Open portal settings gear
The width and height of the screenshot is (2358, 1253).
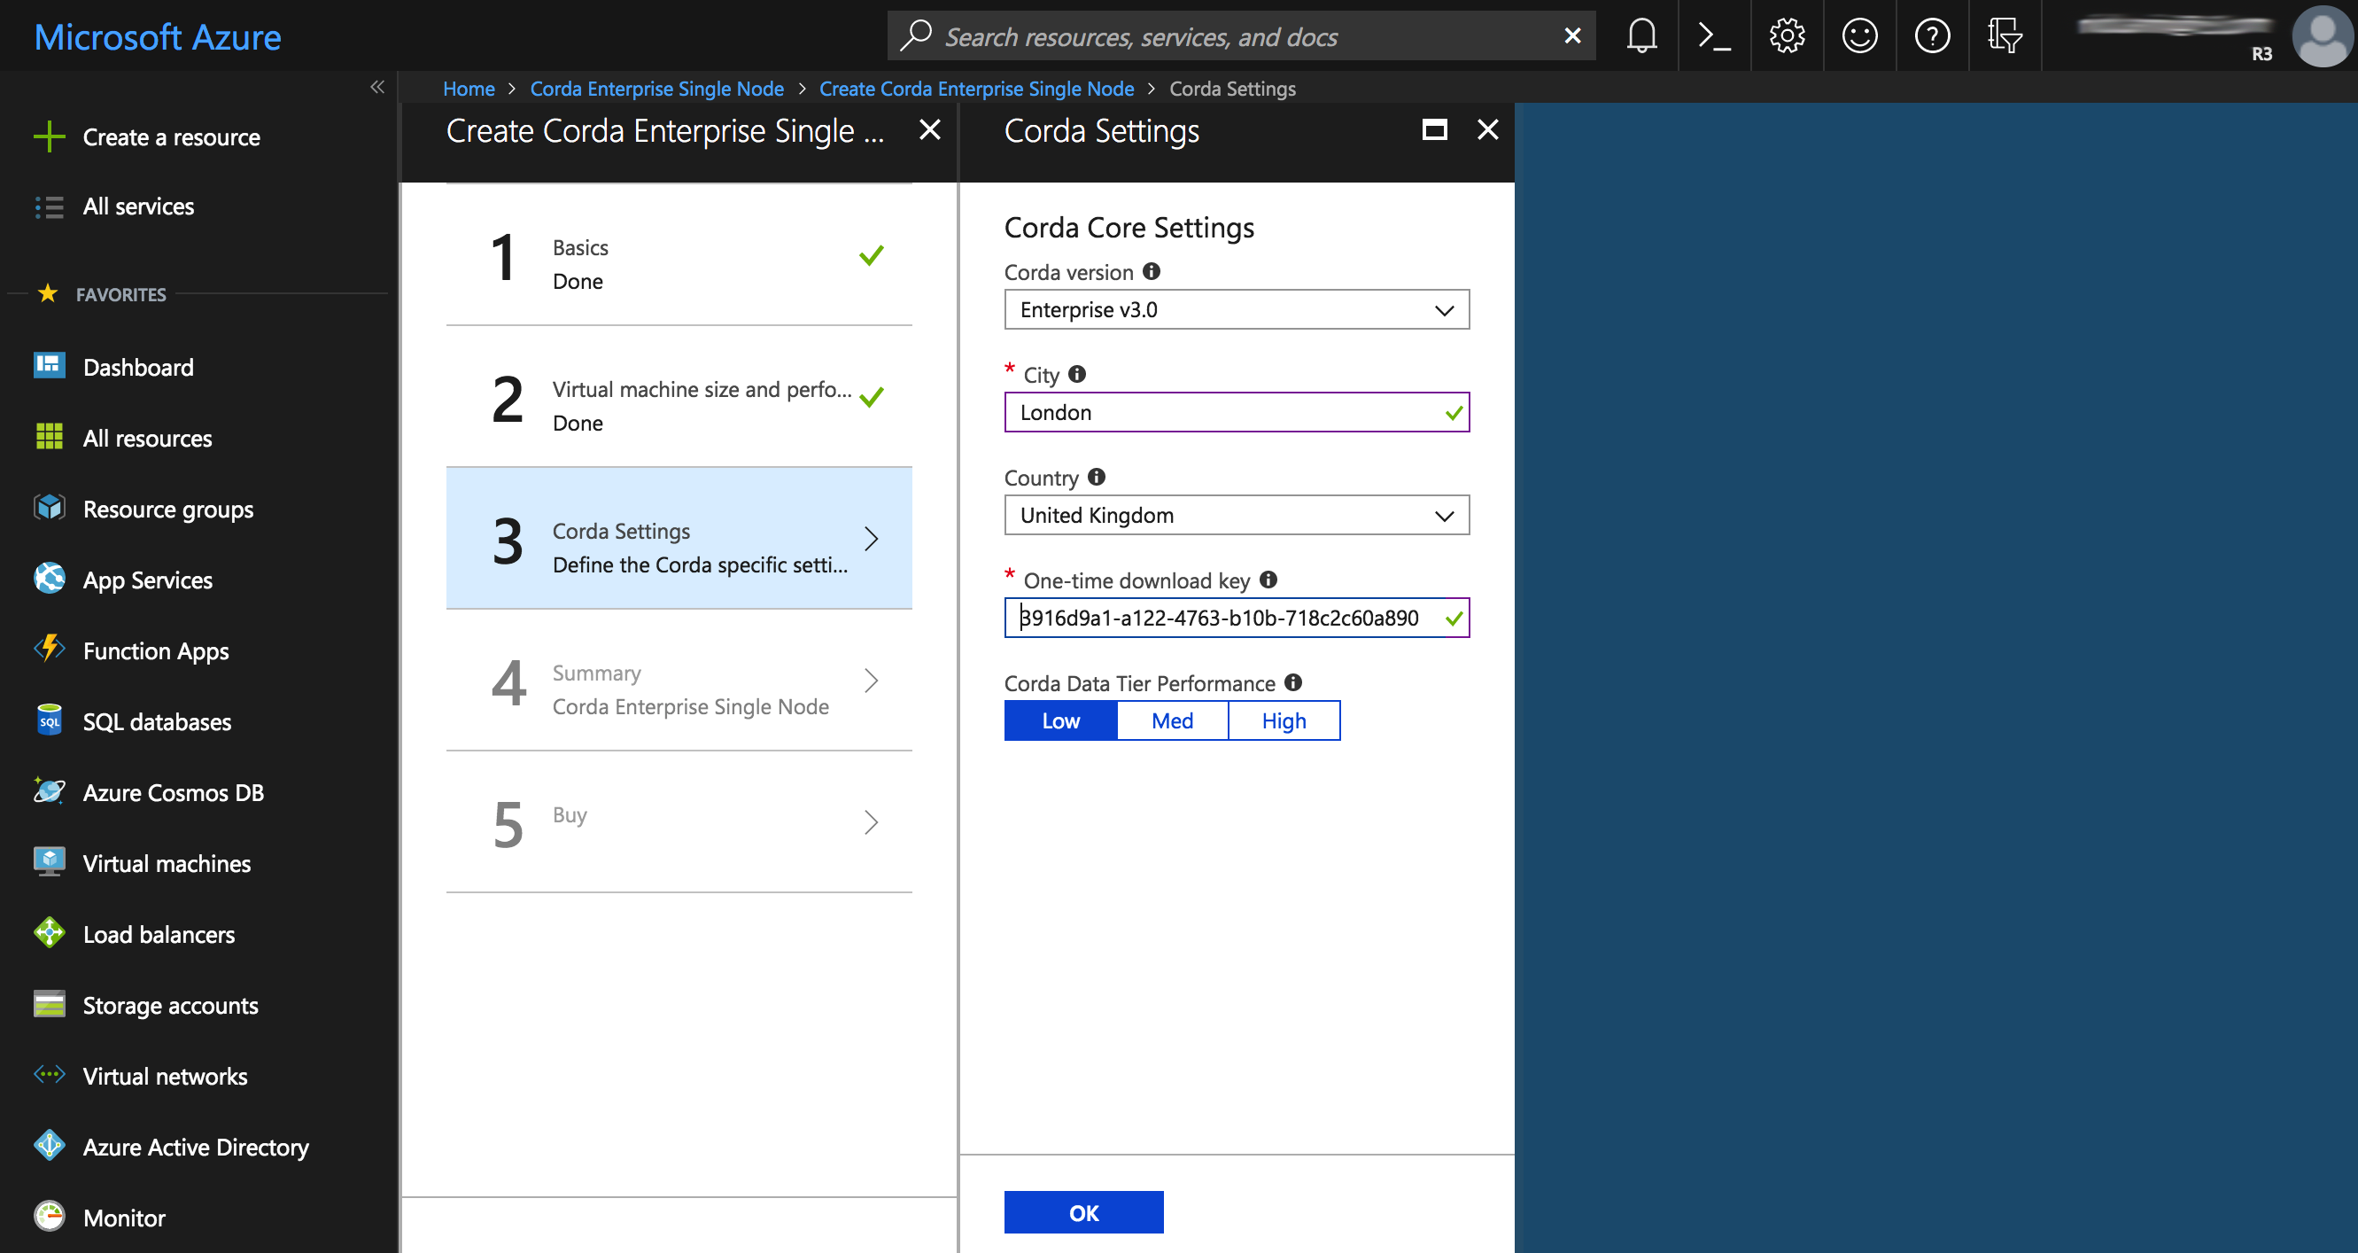(1786, 35)
